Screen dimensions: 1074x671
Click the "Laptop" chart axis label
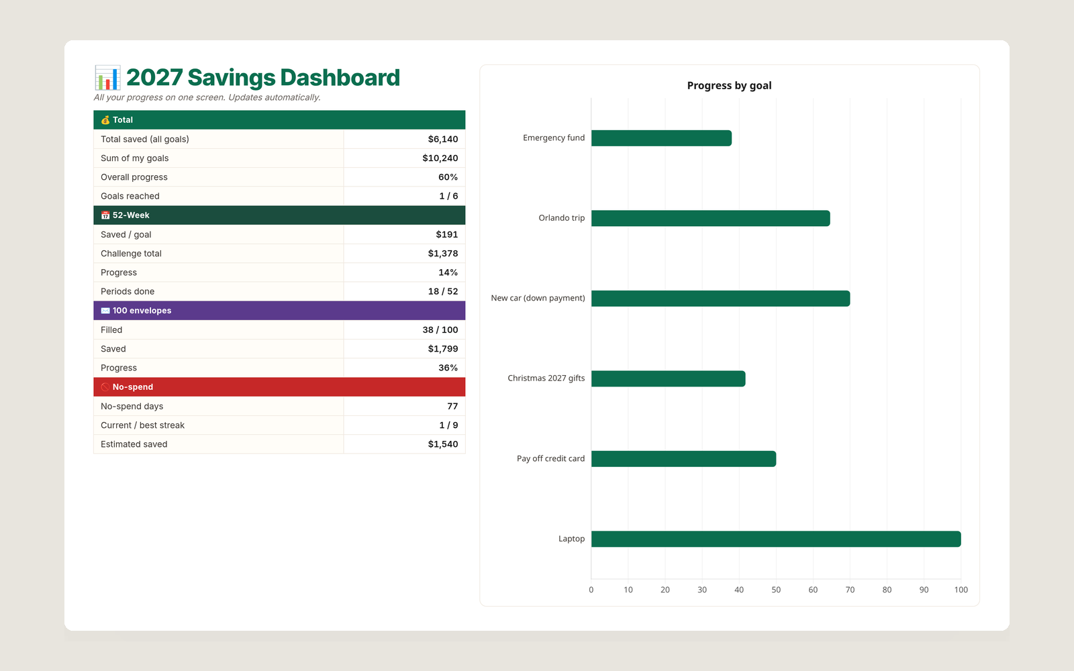[x=572, y=539]
